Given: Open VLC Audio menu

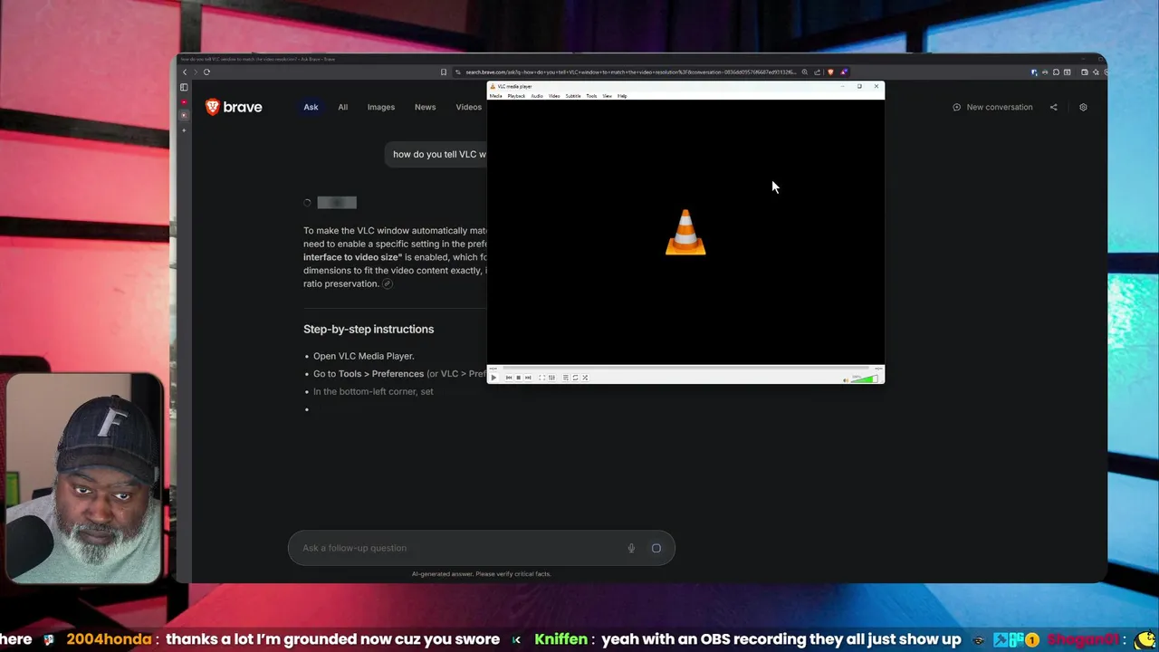Looking at the screenshot, I should pos(537,96).
